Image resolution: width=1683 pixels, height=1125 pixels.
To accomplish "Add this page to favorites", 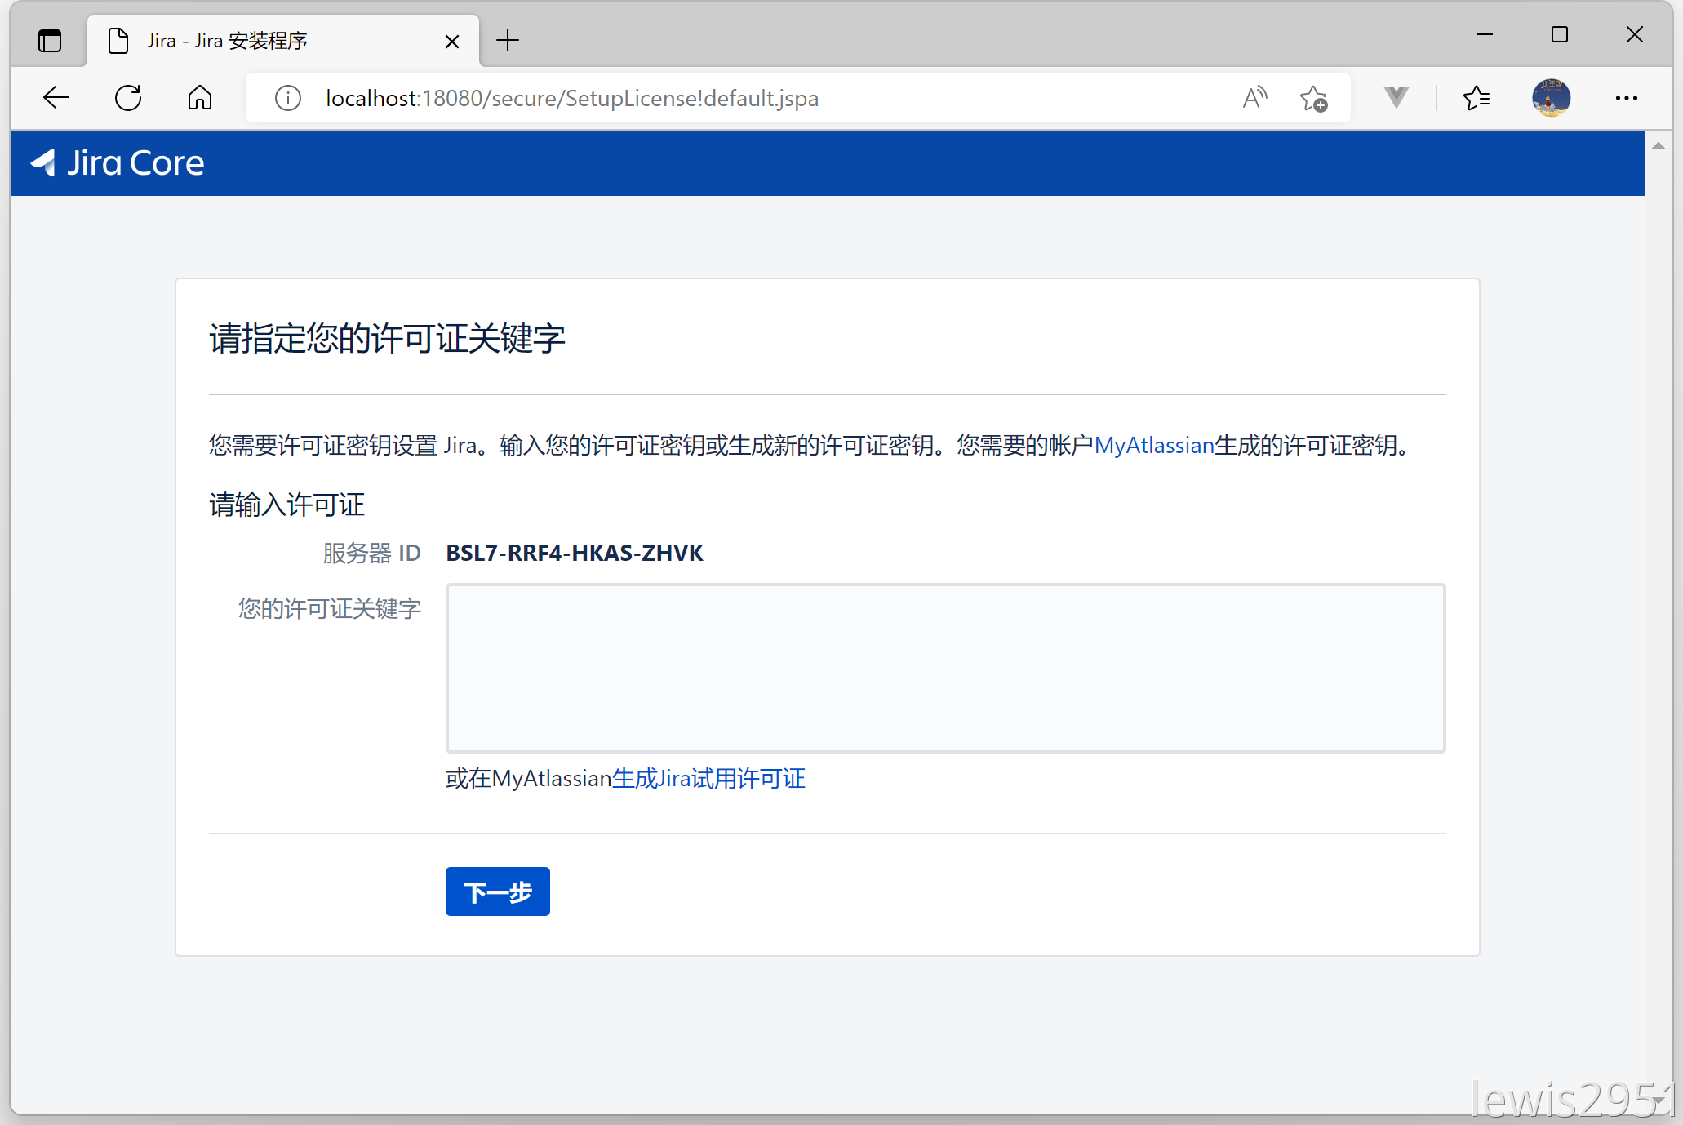I will (1313, 98).
